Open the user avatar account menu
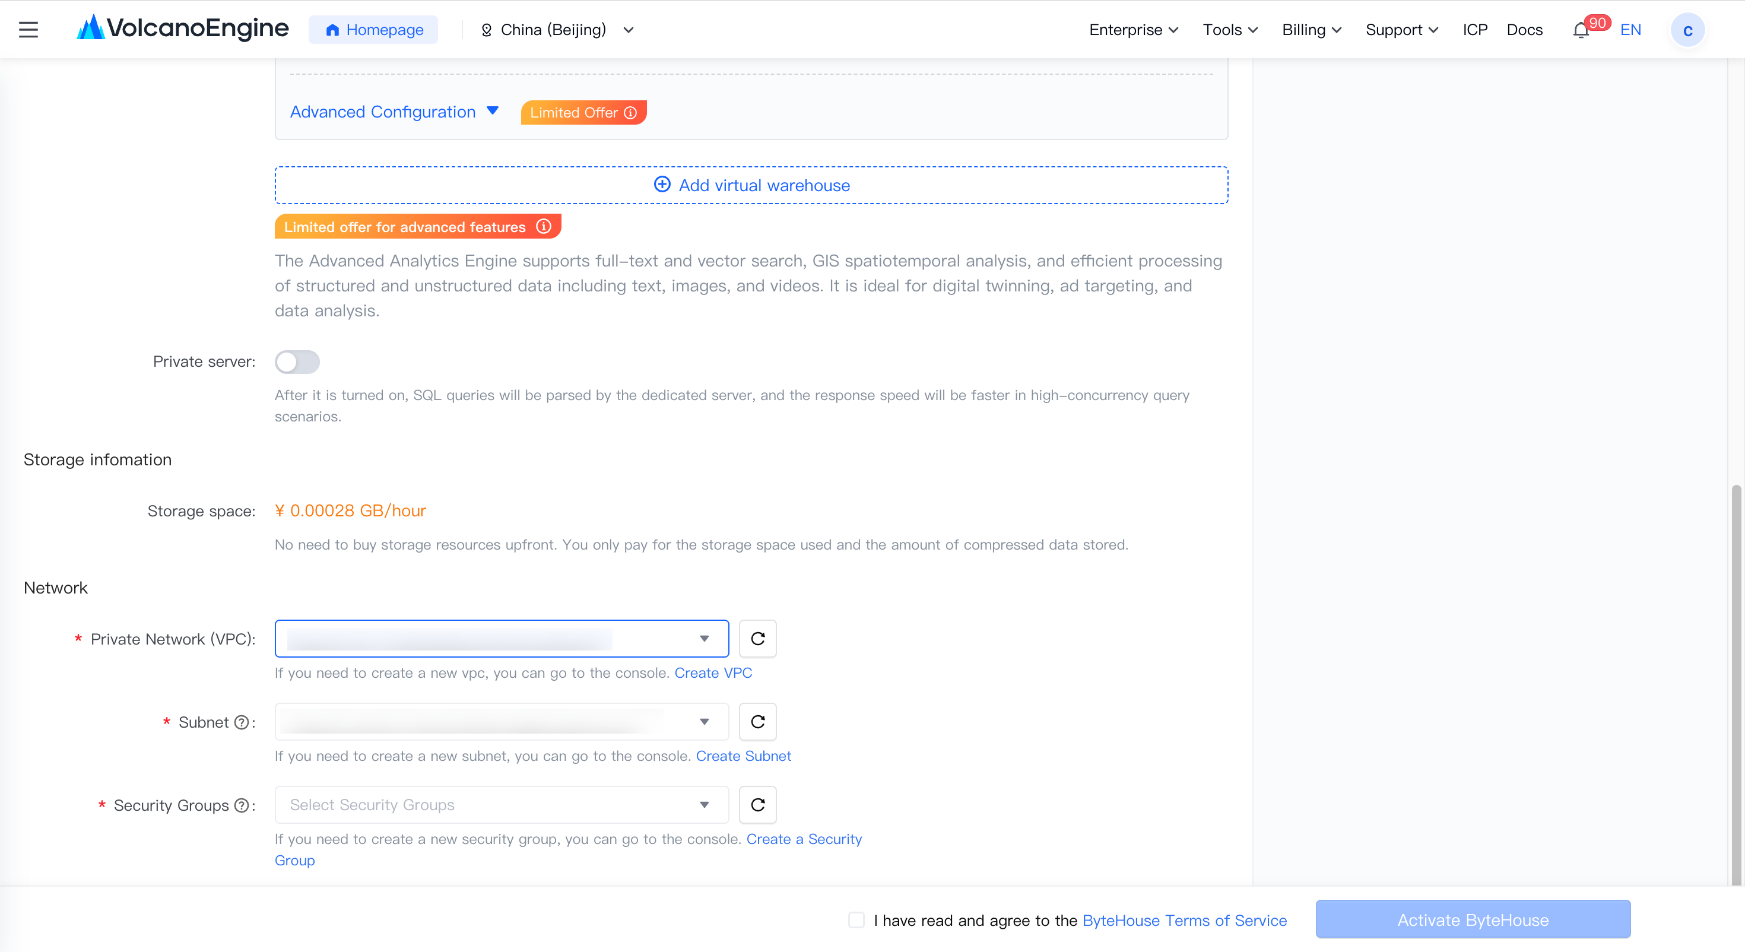Image resolution: width=1745 pixels, height=952 pixels. coord(1687,30)
